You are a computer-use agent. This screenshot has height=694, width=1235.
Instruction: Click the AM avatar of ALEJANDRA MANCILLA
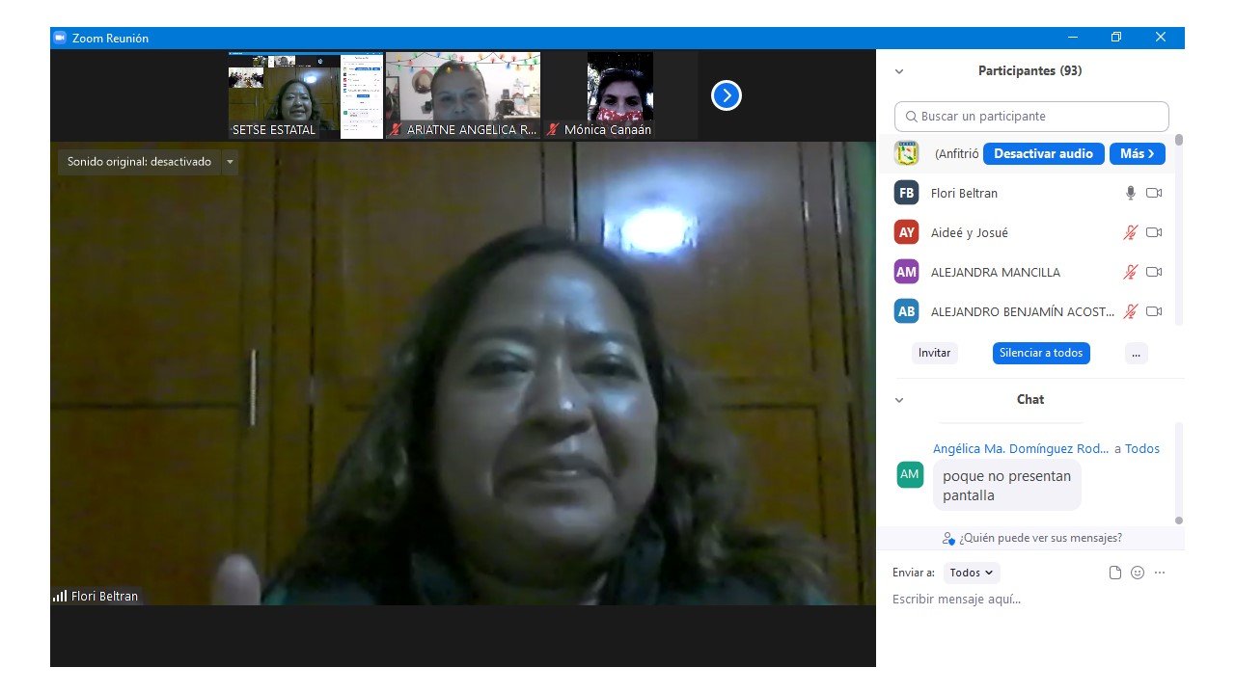pyautogui.click(x=907, y=272)
